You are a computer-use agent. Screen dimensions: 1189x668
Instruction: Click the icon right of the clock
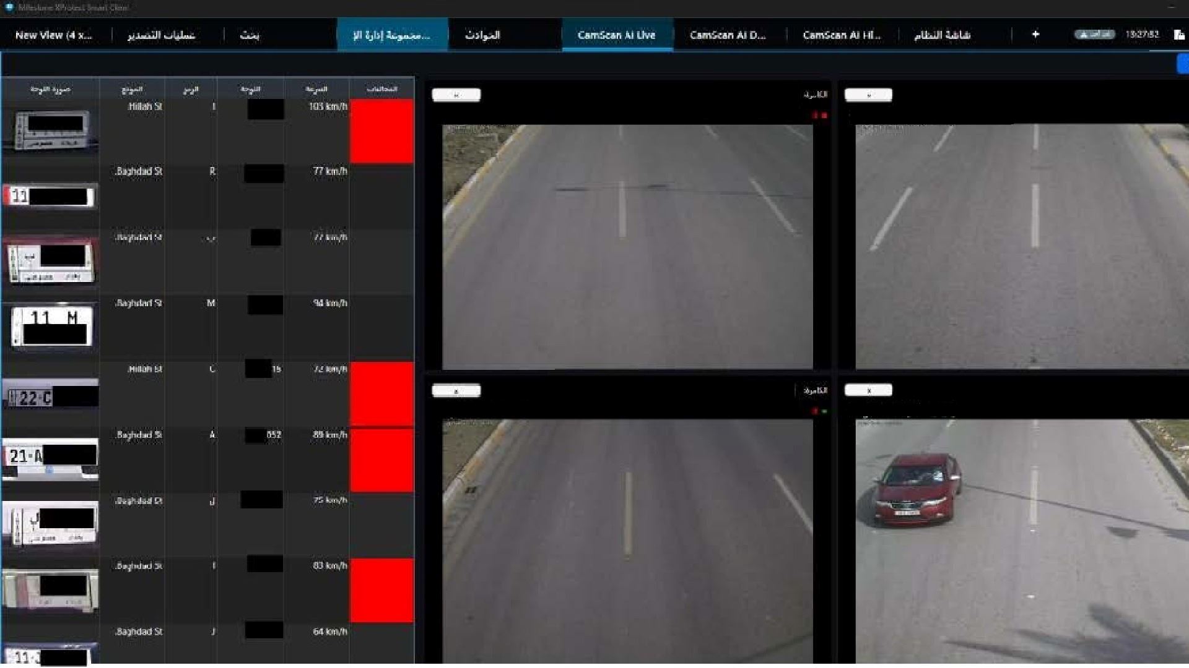(1178, 35)
